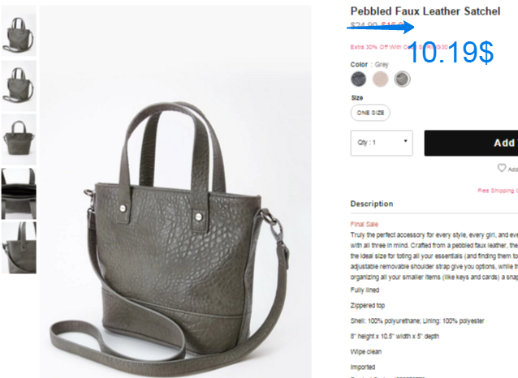View the first bag thumbnail

pyautogui.click(x=19, y=31)
